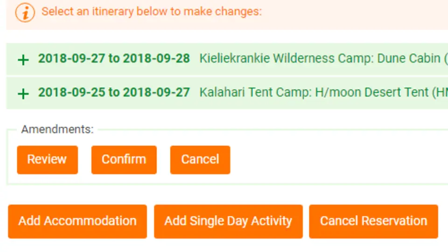Image resolution: width=448 pixels, height=252 pixels.
Task: Click Add Single Day Activity
Action: click(x=228, y=222)
